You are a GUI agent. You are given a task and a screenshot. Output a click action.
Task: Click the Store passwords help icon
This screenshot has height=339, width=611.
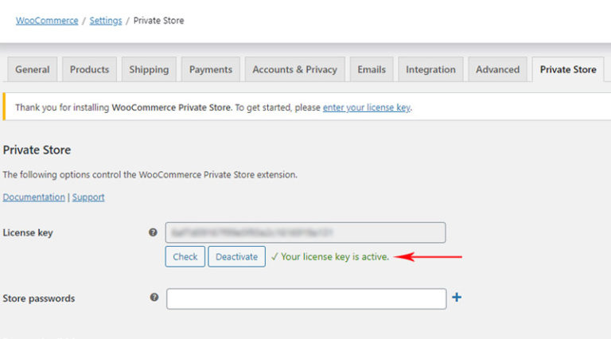(x=154, y=298)
